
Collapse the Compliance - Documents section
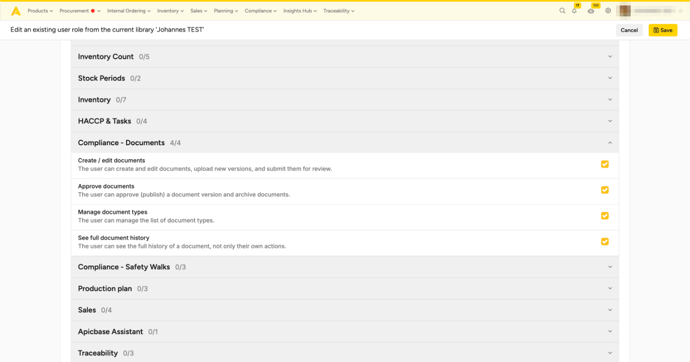click(345, 143)
